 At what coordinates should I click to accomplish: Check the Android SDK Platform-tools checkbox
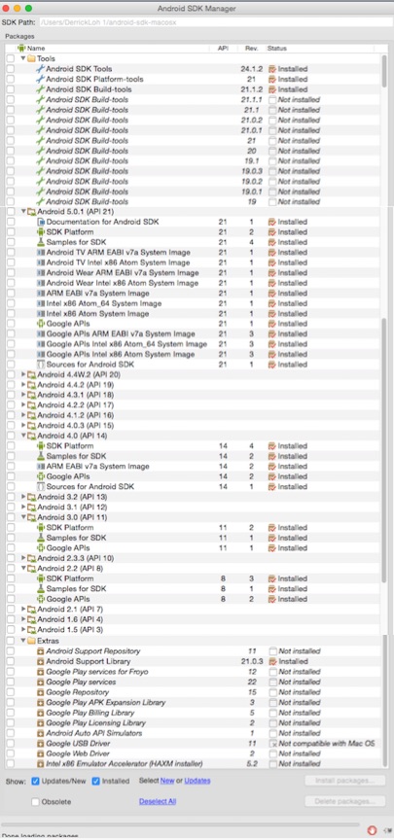click(x=10, y=79)
